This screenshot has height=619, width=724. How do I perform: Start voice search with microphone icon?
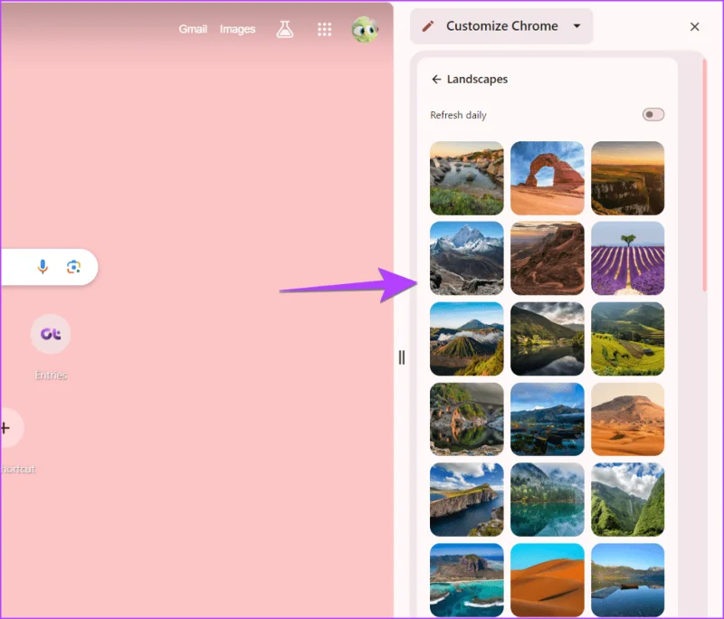[43, 267]
